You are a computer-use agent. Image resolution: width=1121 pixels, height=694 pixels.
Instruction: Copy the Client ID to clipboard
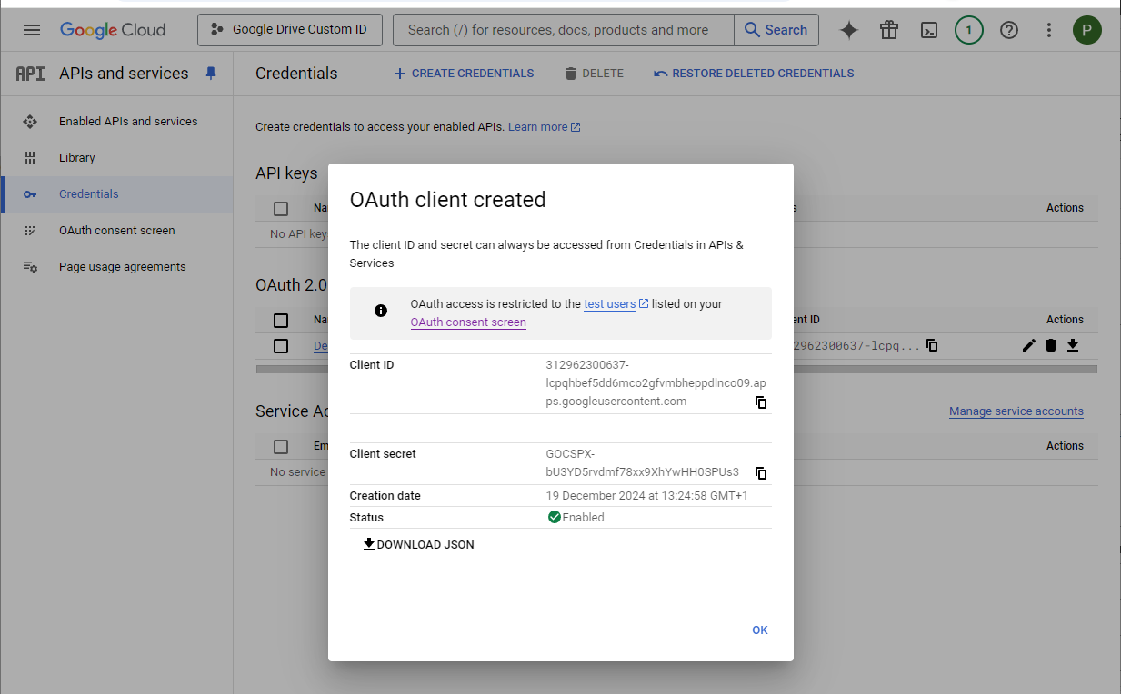pos(761,402)
